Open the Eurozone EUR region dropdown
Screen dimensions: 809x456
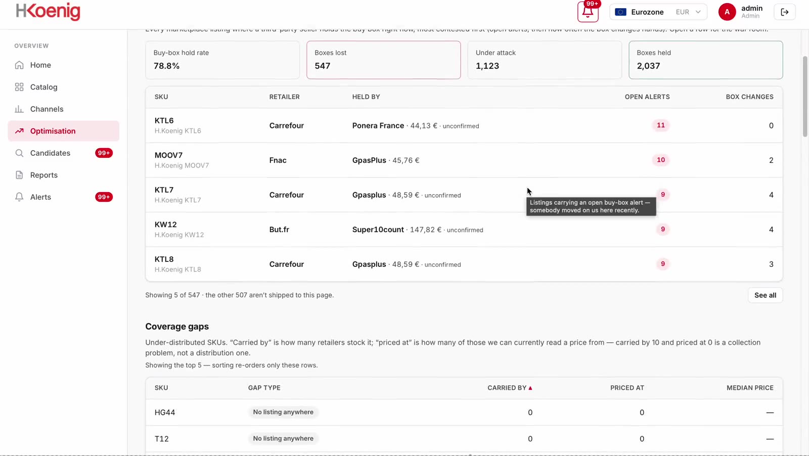tap(658, 12)
